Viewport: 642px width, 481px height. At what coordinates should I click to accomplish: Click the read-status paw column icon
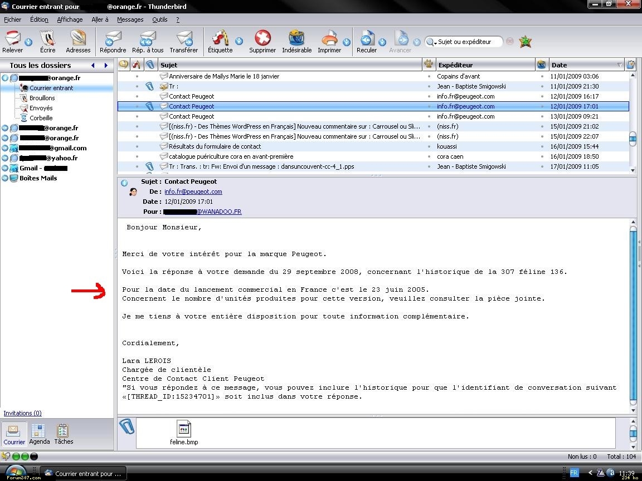point(428,64)
